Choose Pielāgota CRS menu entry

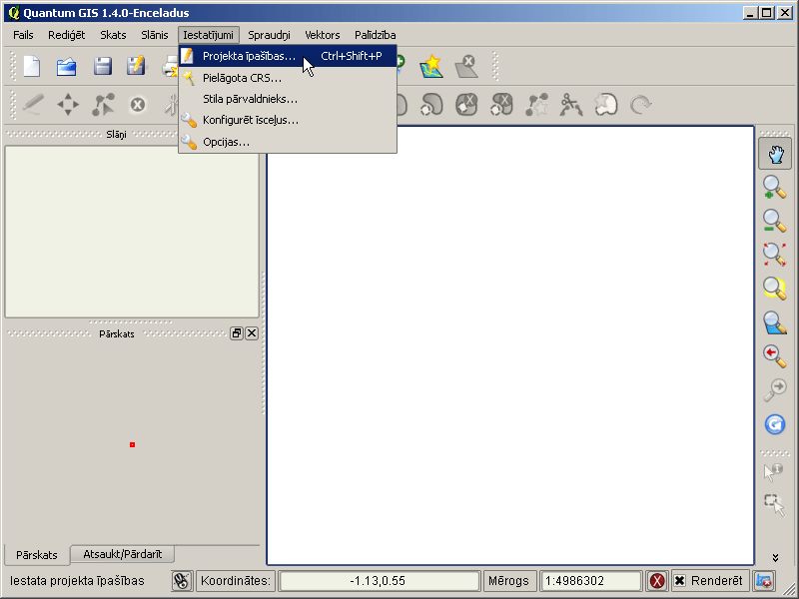pos(288,78)
